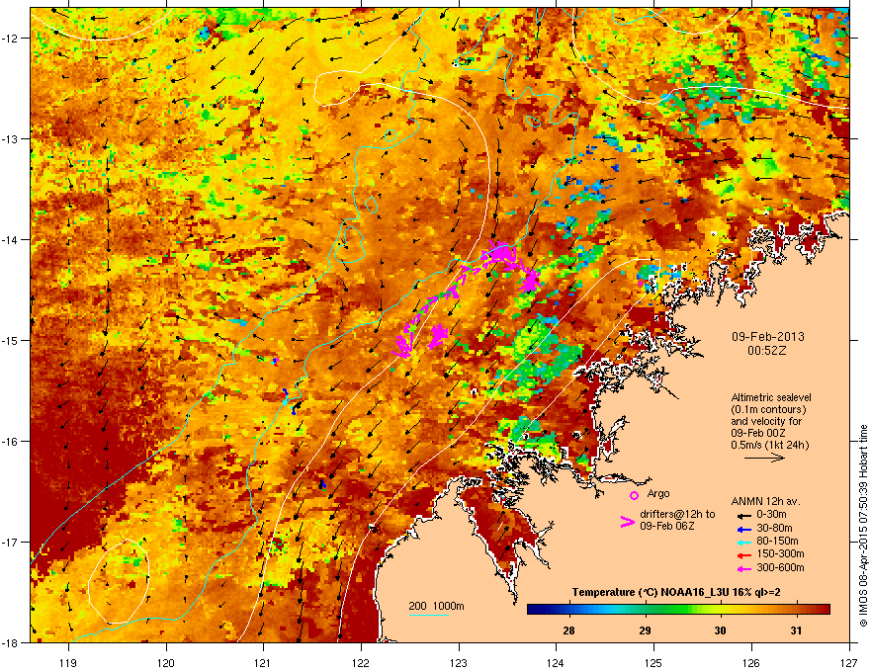Click the temperature color bar near 28
Screen dimensions: 870x672
pyautogui.click(x=568, y=610)
